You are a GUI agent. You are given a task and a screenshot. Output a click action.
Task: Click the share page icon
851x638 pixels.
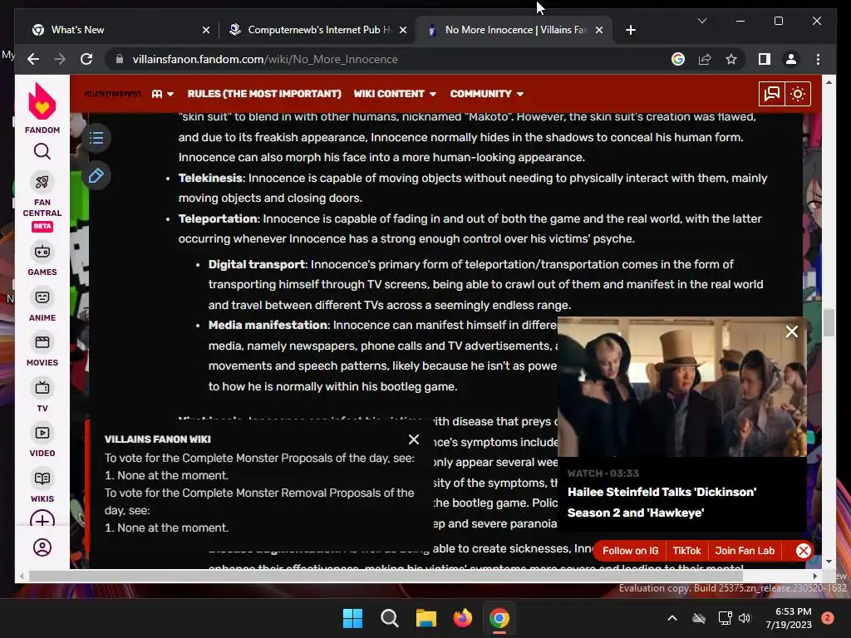click(705, 59)
